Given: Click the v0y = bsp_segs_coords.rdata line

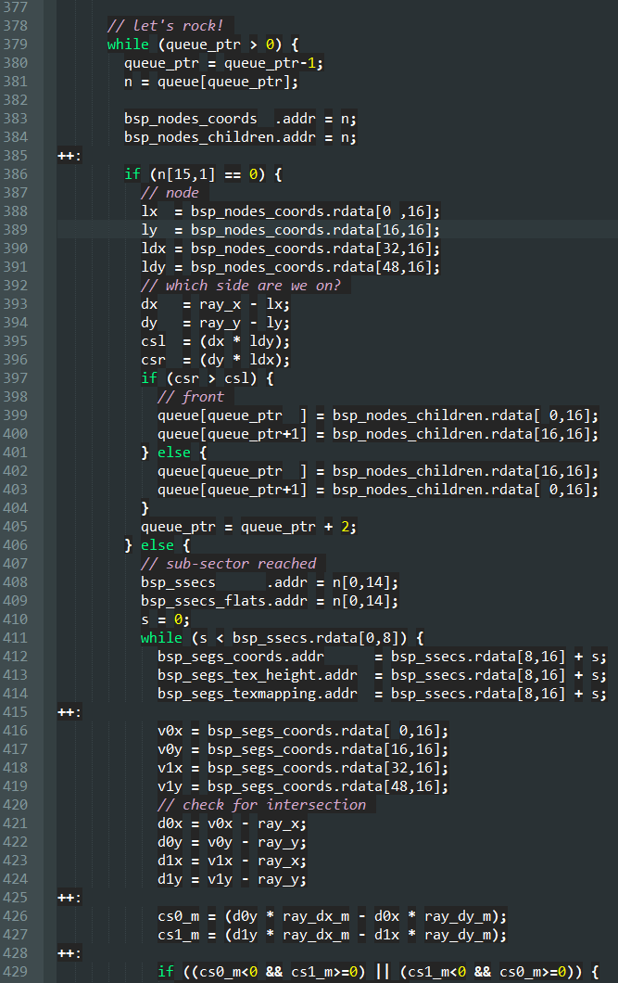Looking at the screenshot, I should pos(303,749).
